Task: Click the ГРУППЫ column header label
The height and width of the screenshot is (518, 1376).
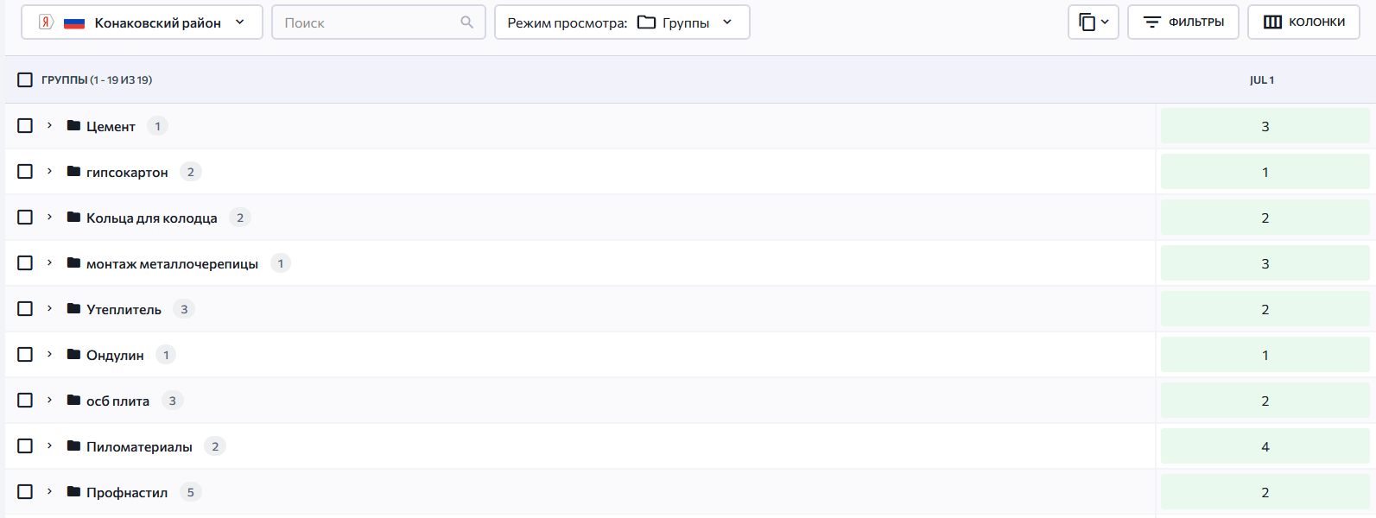Action: [x=97, y=80]
